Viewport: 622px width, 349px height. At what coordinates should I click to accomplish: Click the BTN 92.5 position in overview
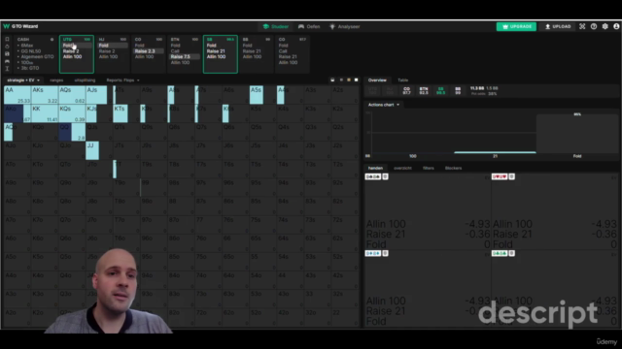[424, 90]
